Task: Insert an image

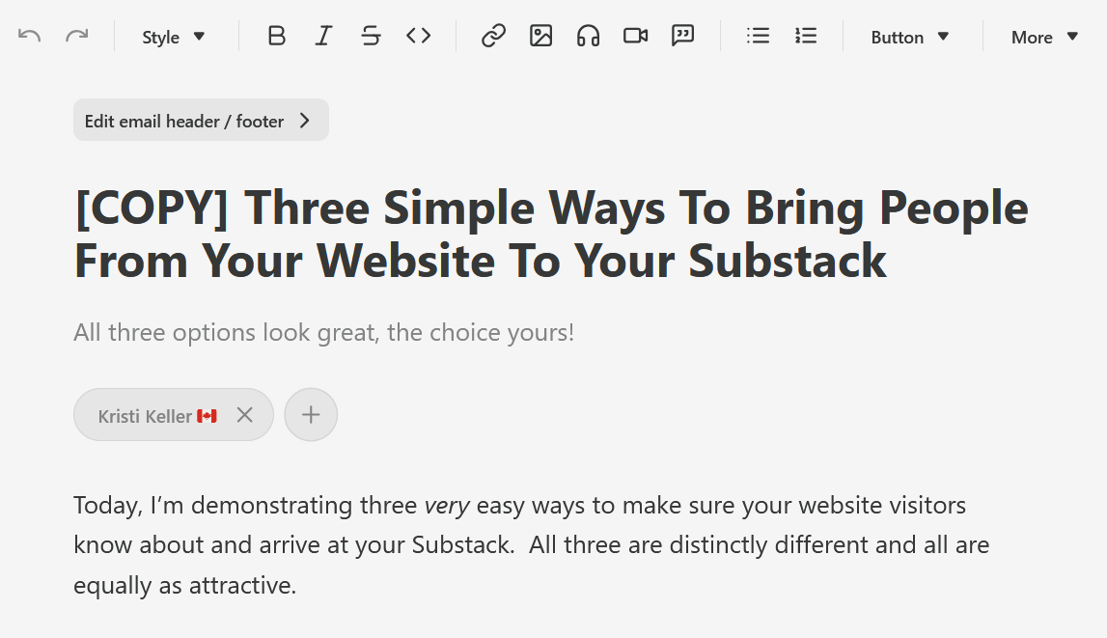Action: (x=540, y=36)
